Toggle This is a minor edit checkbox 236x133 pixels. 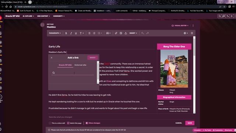[50, 123]
